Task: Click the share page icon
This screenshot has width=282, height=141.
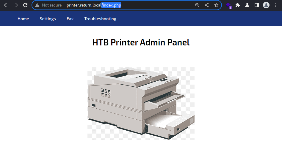Action: [x=207, y=5]
